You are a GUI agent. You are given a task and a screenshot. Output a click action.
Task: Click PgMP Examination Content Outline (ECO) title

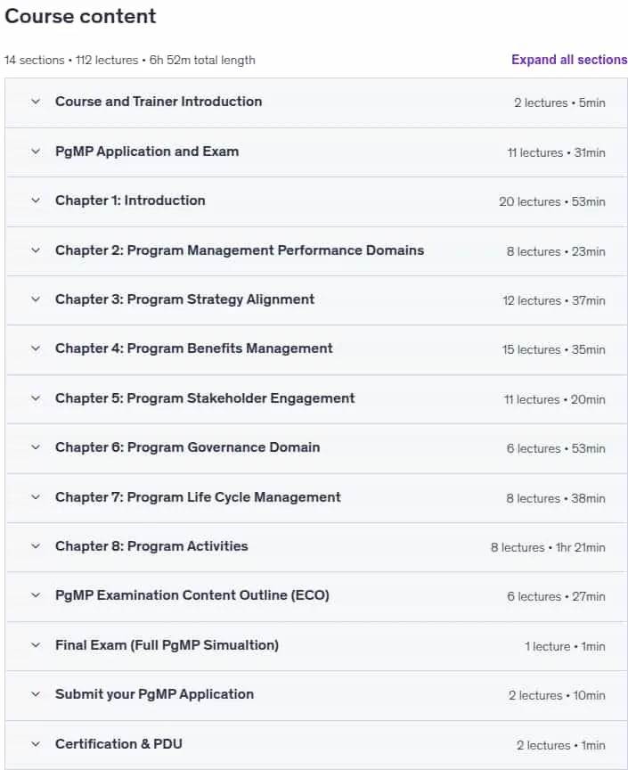(192, 595)
